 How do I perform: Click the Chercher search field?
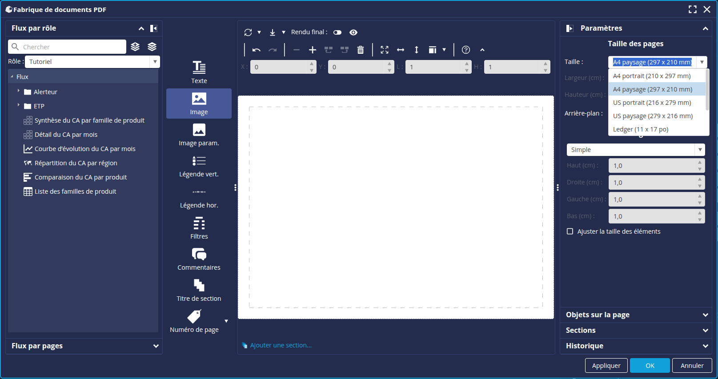[x=71, y=47]
